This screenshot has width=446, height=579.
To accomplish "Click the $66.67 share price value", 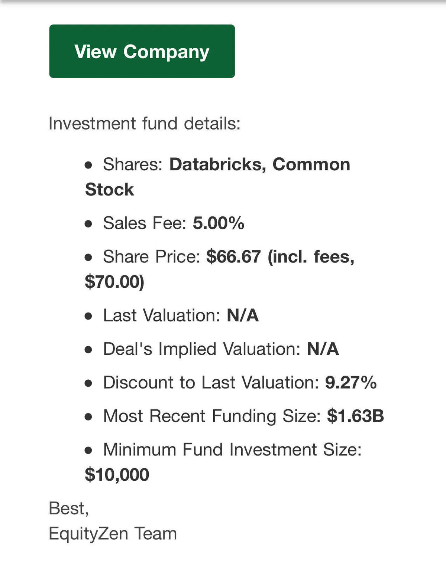I will [233, 256].
